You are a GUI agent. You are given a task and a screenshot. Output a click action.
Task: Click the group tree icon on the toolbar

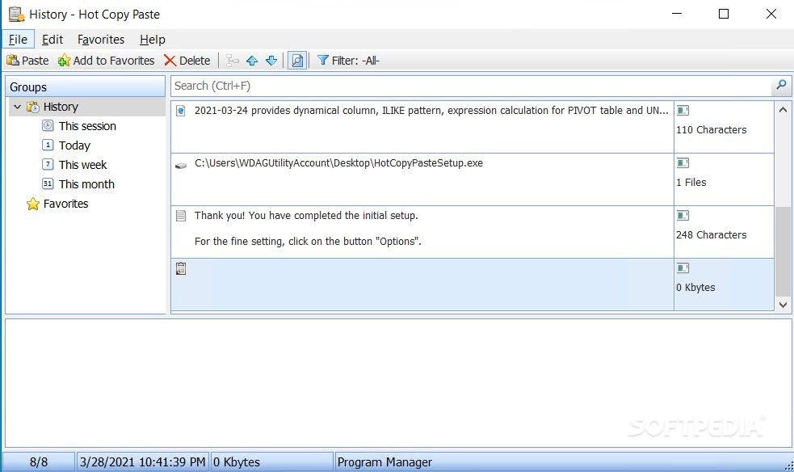pos(233,60)
